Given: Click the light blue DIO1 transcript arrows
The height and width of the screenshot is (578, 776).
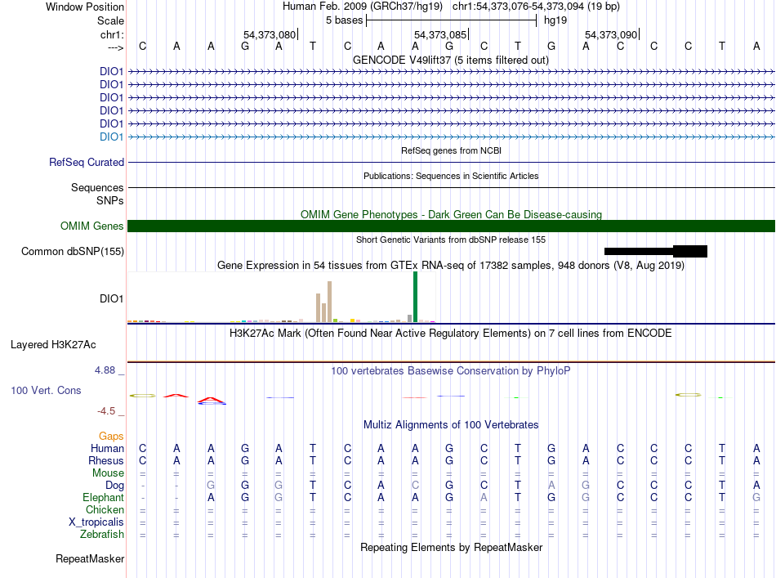Looking at the screenshot, I should click(451, 137).
